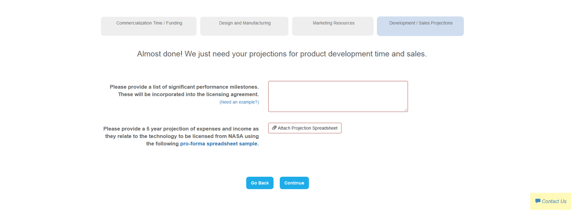This screenshot has height=213, width=575.
Task: Click the paperclip icon on attach button
Action: tap(274, 128)
